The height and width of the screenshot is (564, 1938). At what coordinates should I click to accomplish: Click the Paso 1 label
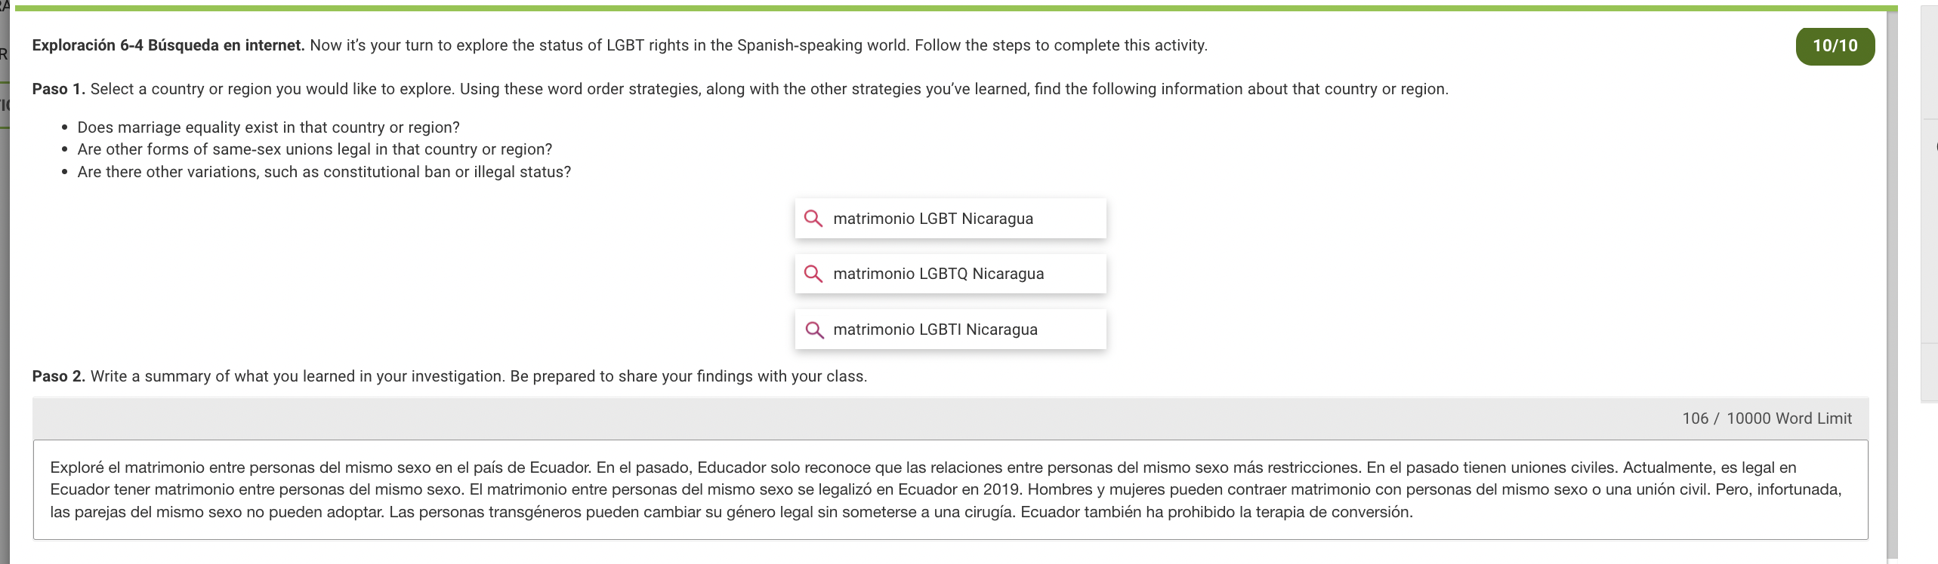[58, 89]
